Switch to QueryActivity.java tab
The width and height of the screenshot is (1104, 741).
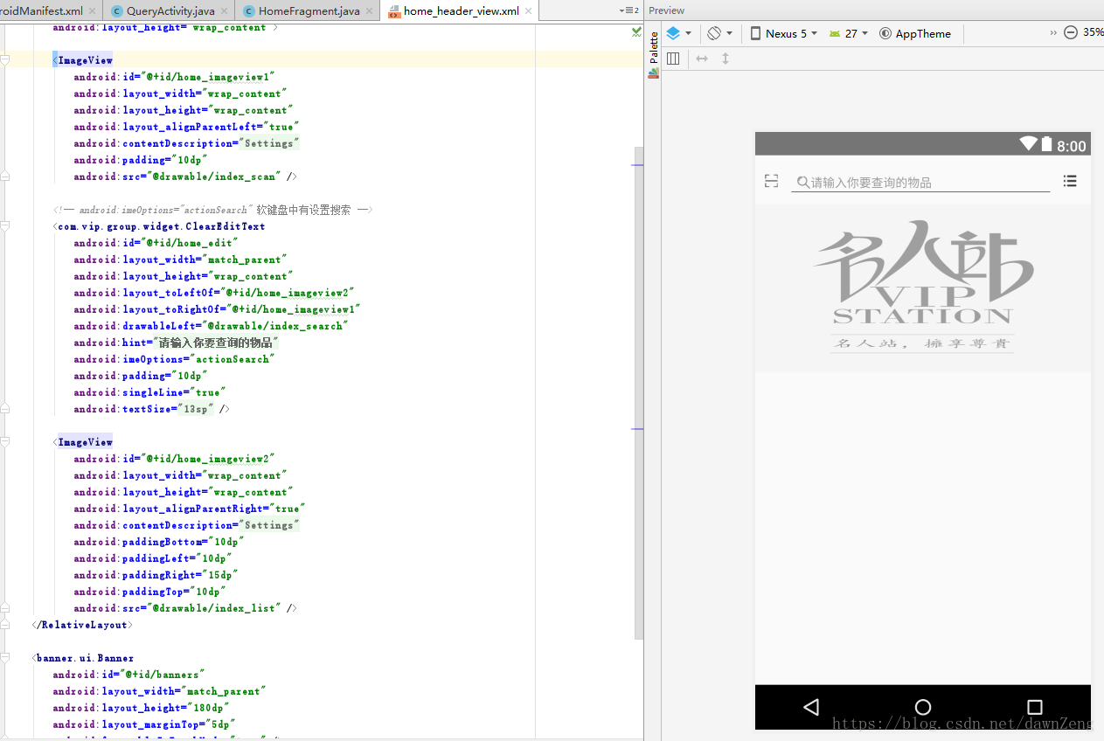click(170, 11)
